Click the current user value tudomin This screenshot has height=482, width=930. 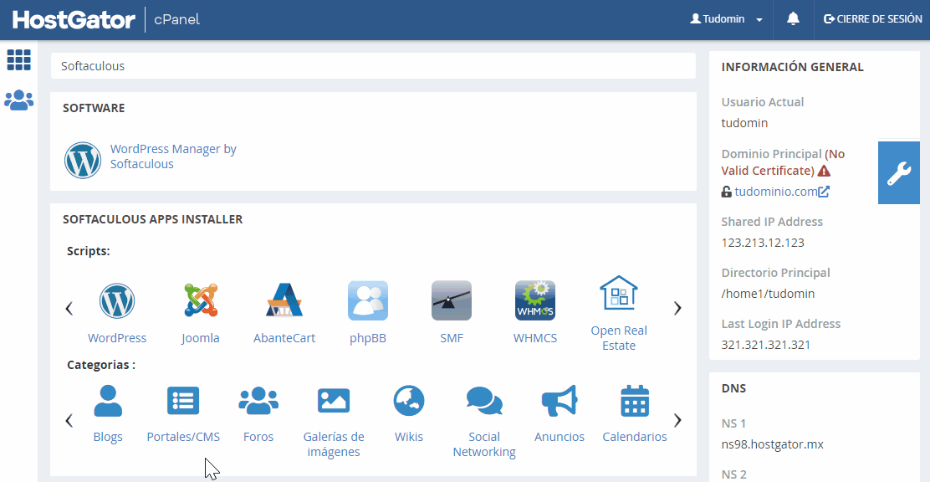point(744,124)
